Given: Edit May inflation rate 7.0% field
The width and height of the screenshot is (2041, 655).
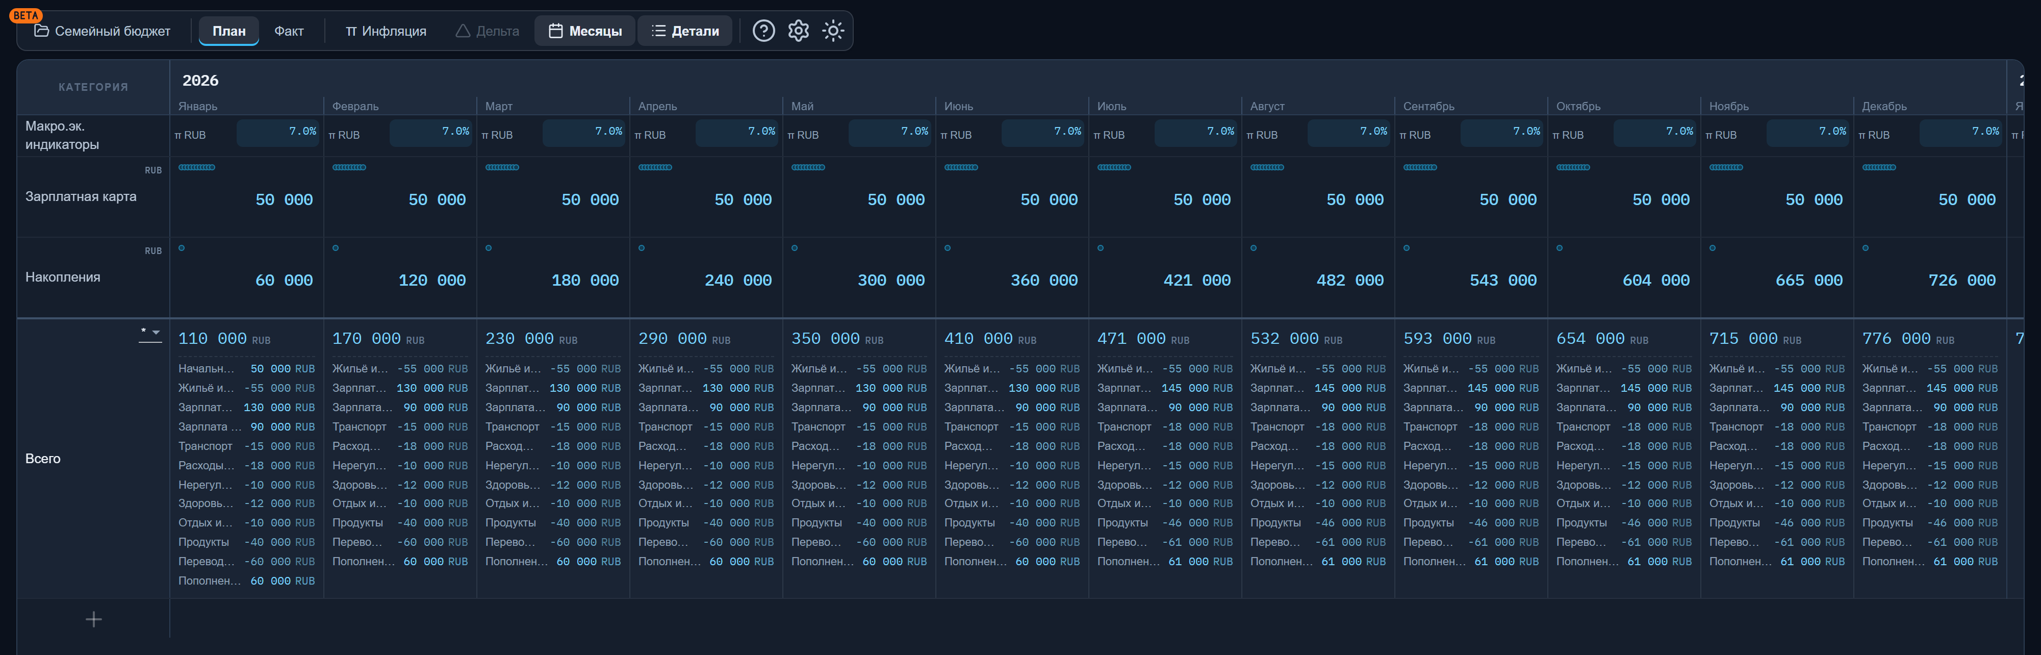Looking at the screenshot, I should click(x=890, y=133).
